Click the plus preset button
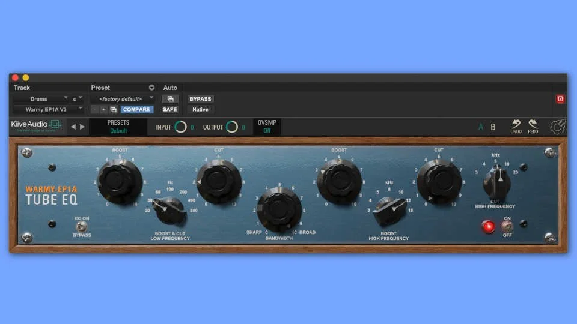Viewport: 577px width, 324px height. pos(104,109)
